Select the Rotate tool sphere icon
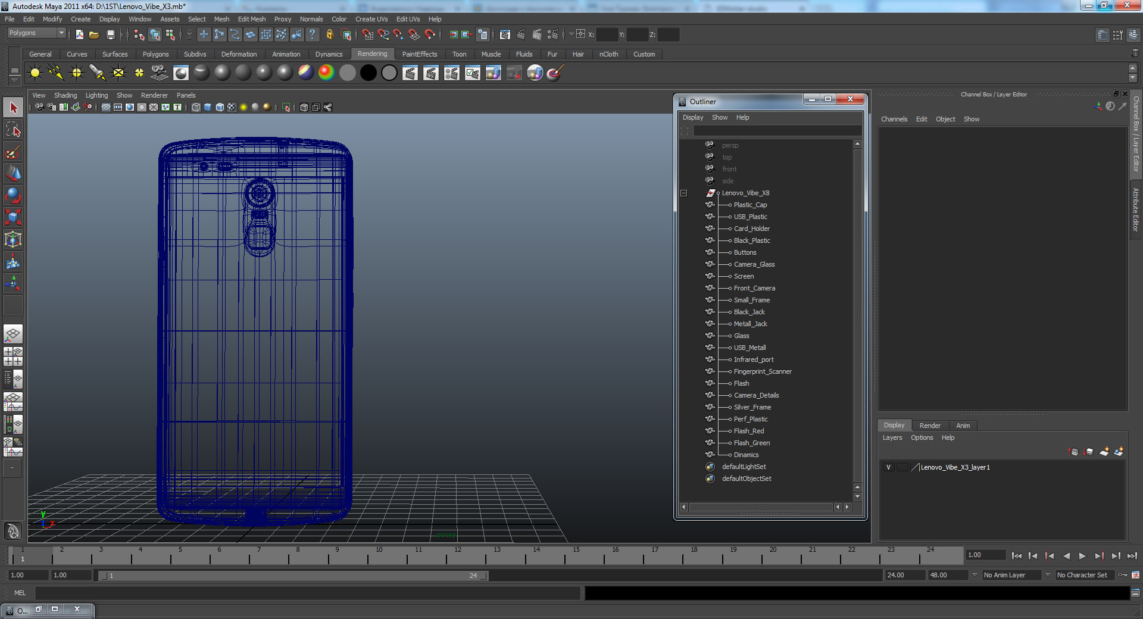 pos(13,195)
